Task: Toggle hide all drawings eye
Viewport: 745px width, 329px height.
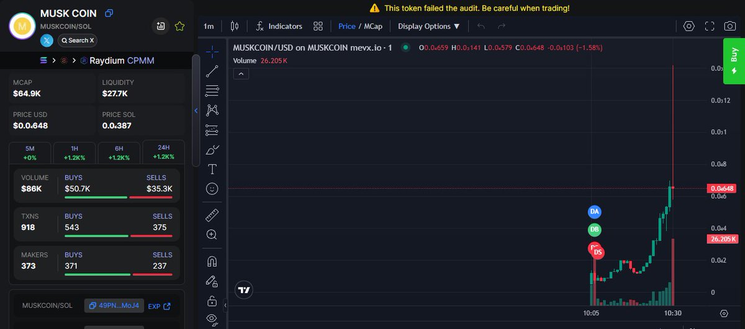Action: [212, 319]
